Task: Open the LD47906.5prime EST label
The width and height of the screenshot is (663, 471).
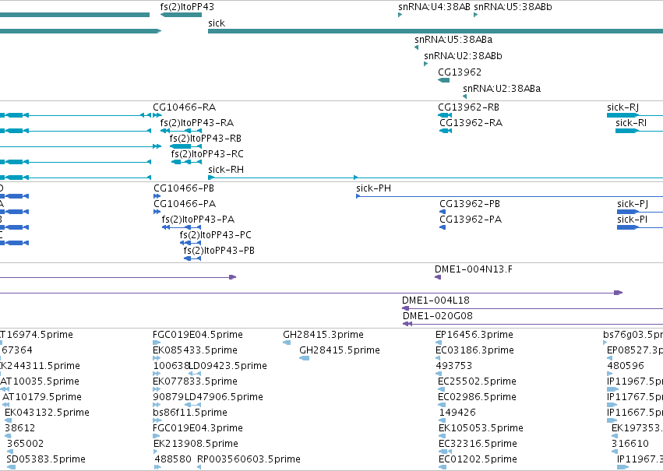Action: click(224, 398)
